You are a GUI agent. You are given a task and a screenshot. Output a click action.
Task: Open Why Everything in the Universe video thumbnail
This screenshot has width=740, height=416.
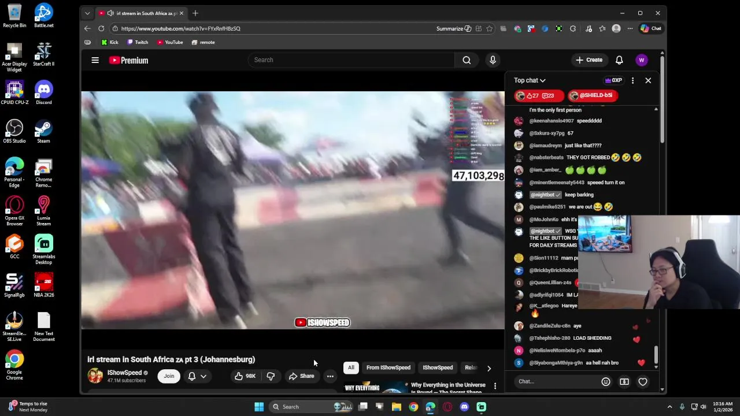pyautogui.click(x=375, y=387)
